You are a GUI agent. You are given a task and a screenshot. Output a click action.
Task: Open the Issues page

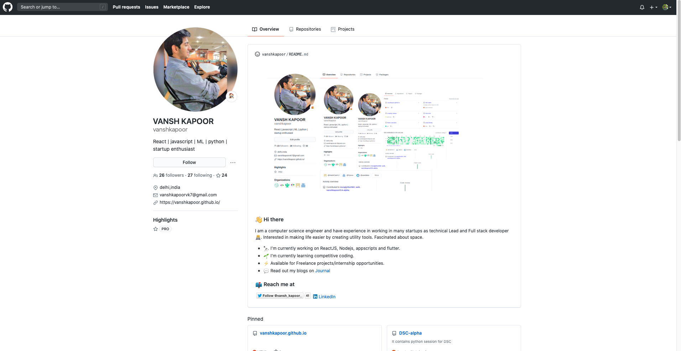click(x=152, y=7)
